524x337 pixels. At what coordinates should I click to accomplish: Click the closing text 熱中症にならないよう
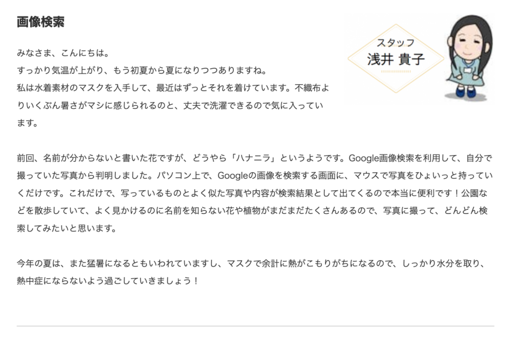click(x=60, y=281)
